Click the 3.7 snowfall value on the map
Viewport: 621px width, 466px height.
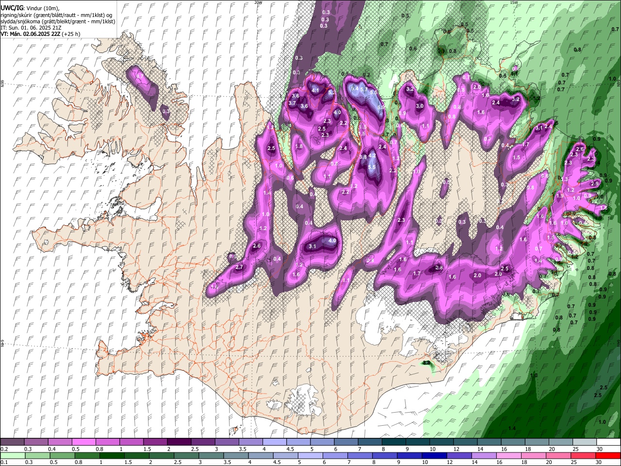coord(292,103)
